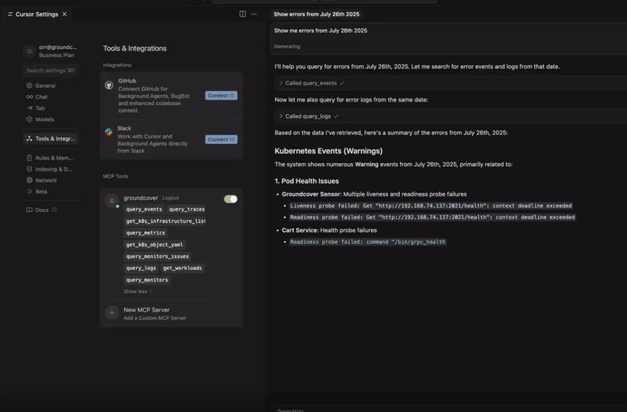
Task: Click the checkmark next to Called query_events
Action: pyautogui.click(x=342, y=83)
